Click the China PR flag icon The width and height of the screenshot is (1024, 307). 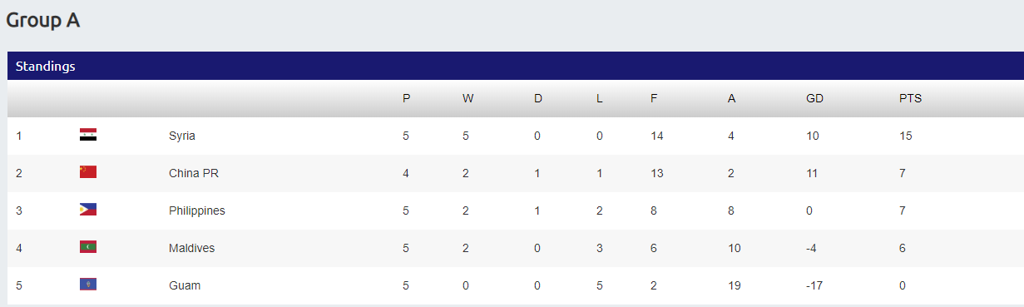point(88,172)
